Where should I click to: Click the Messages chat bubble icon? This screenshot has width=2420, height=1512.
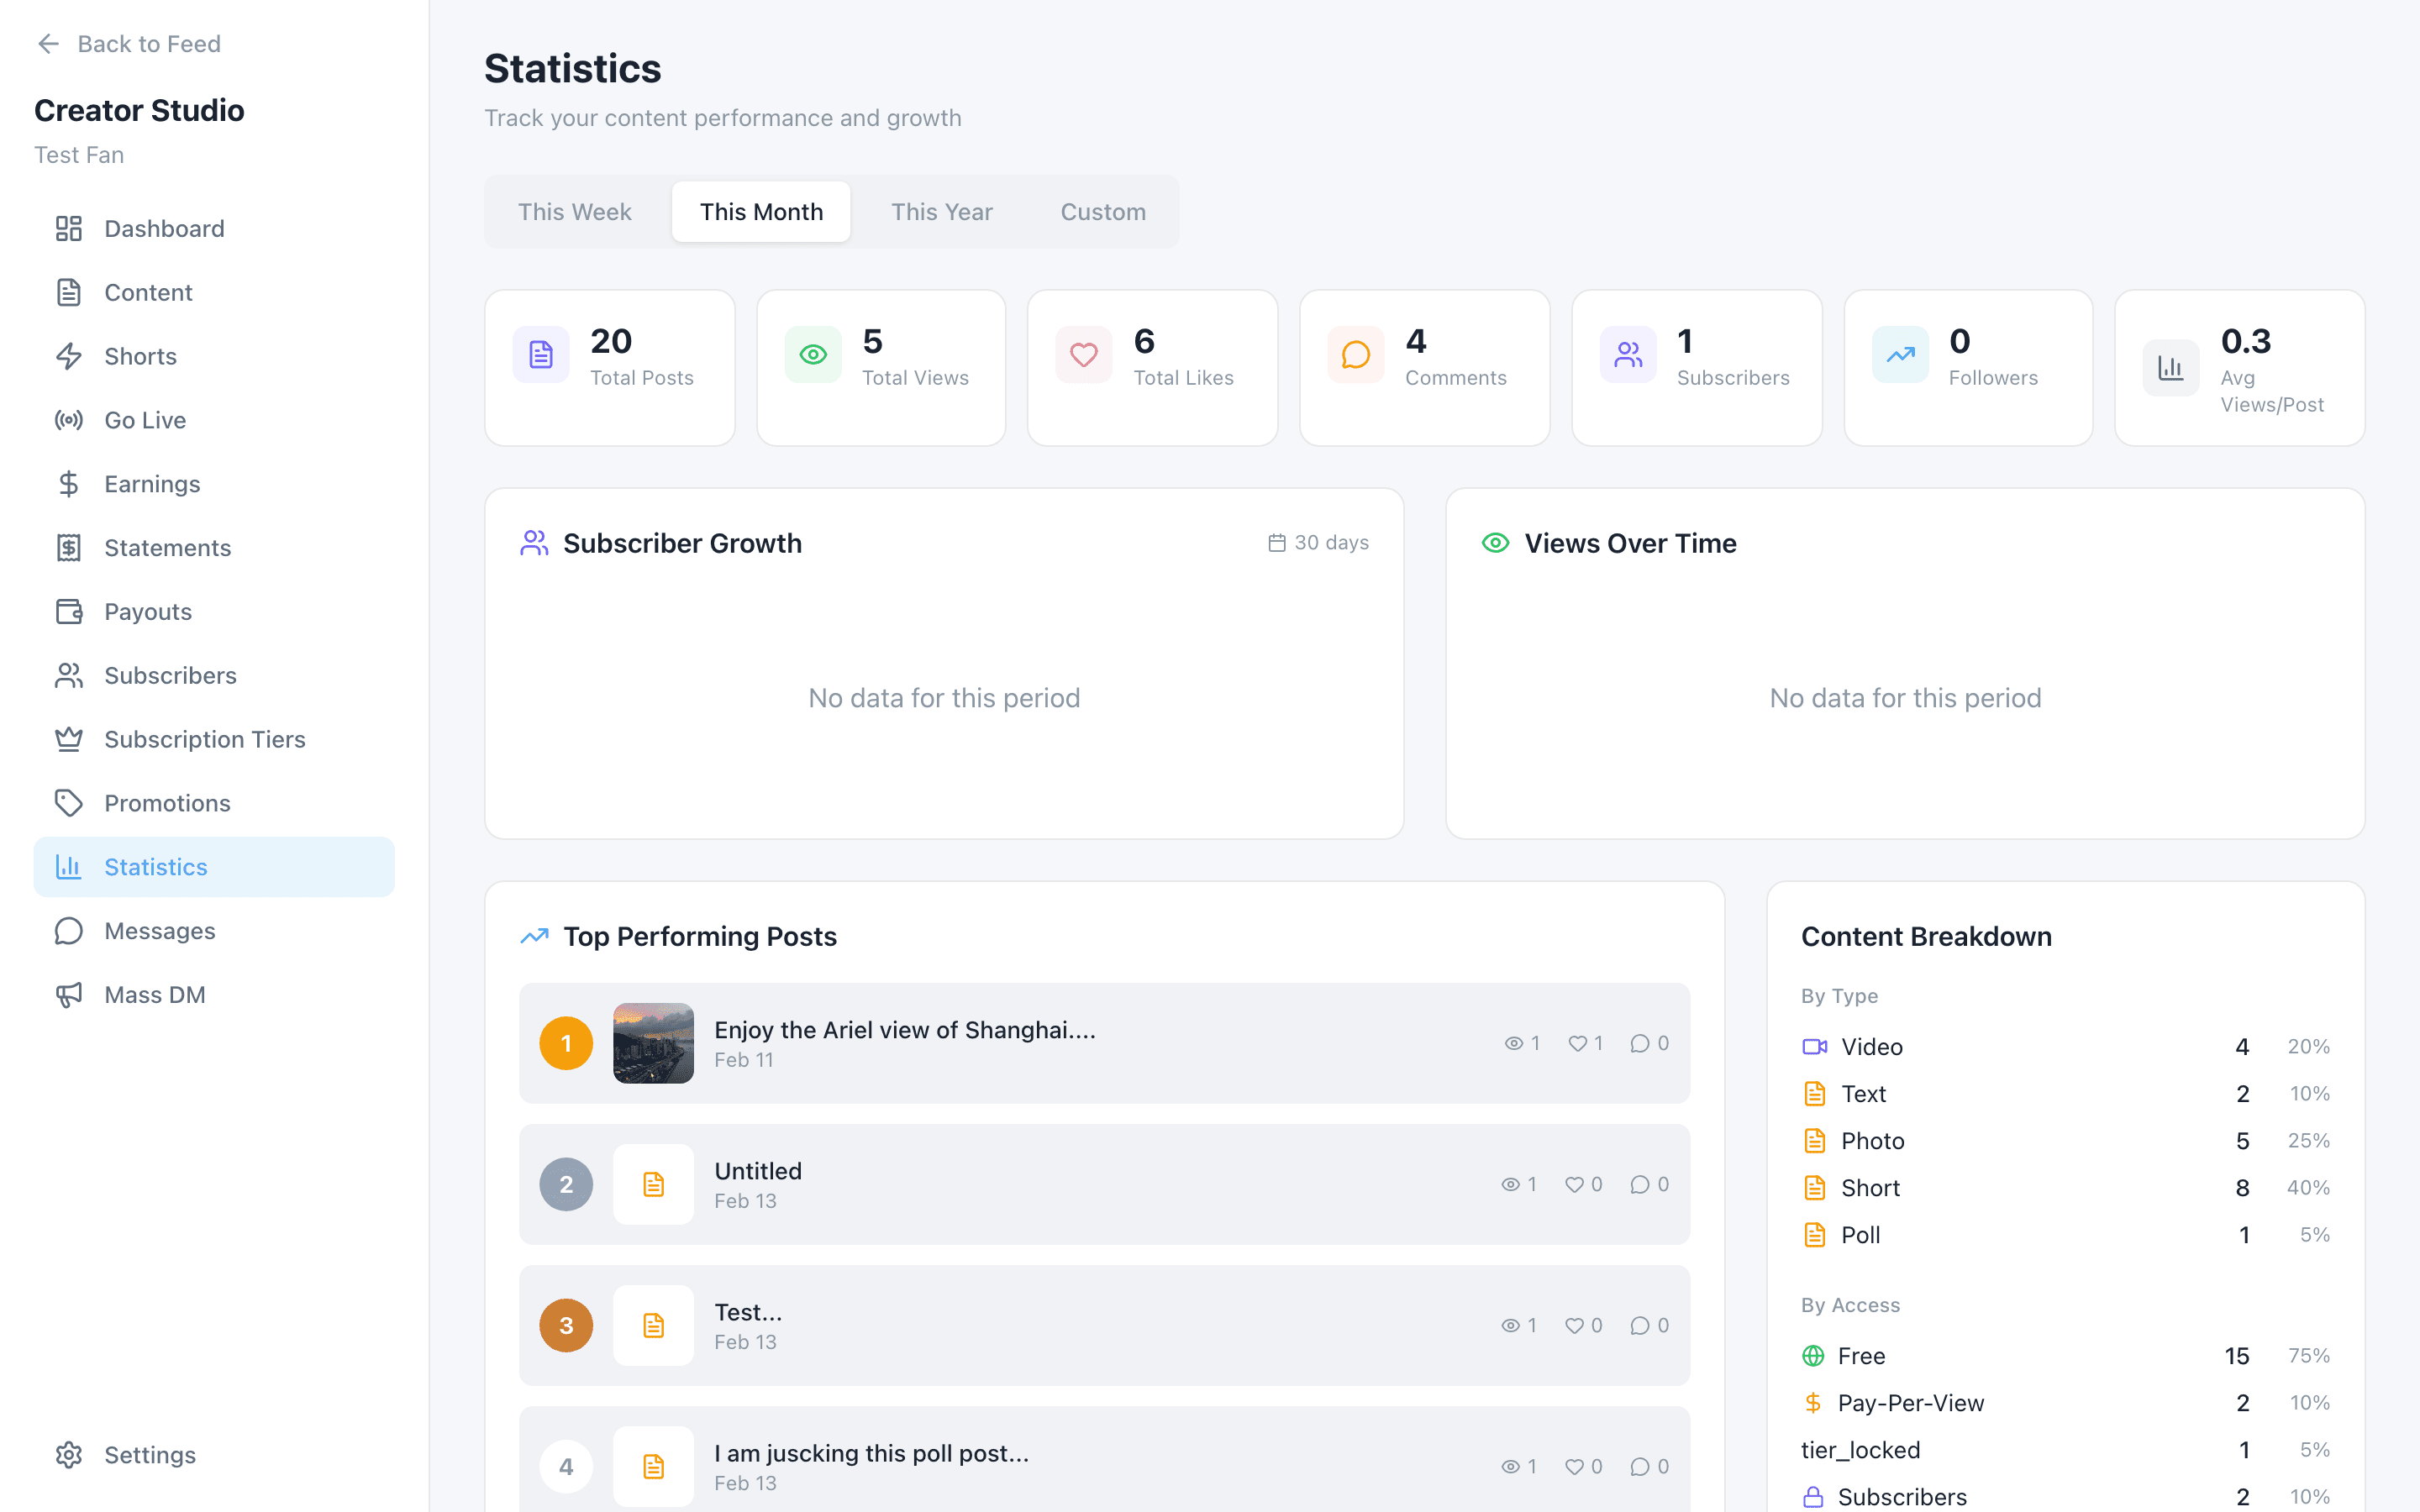coord(68,931)
